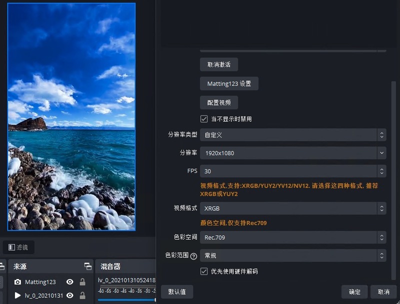Toggle lock on lv_0_20210131 source
Image resolution: width=400 pixels, height=304 pixels.
pos(82,295)
